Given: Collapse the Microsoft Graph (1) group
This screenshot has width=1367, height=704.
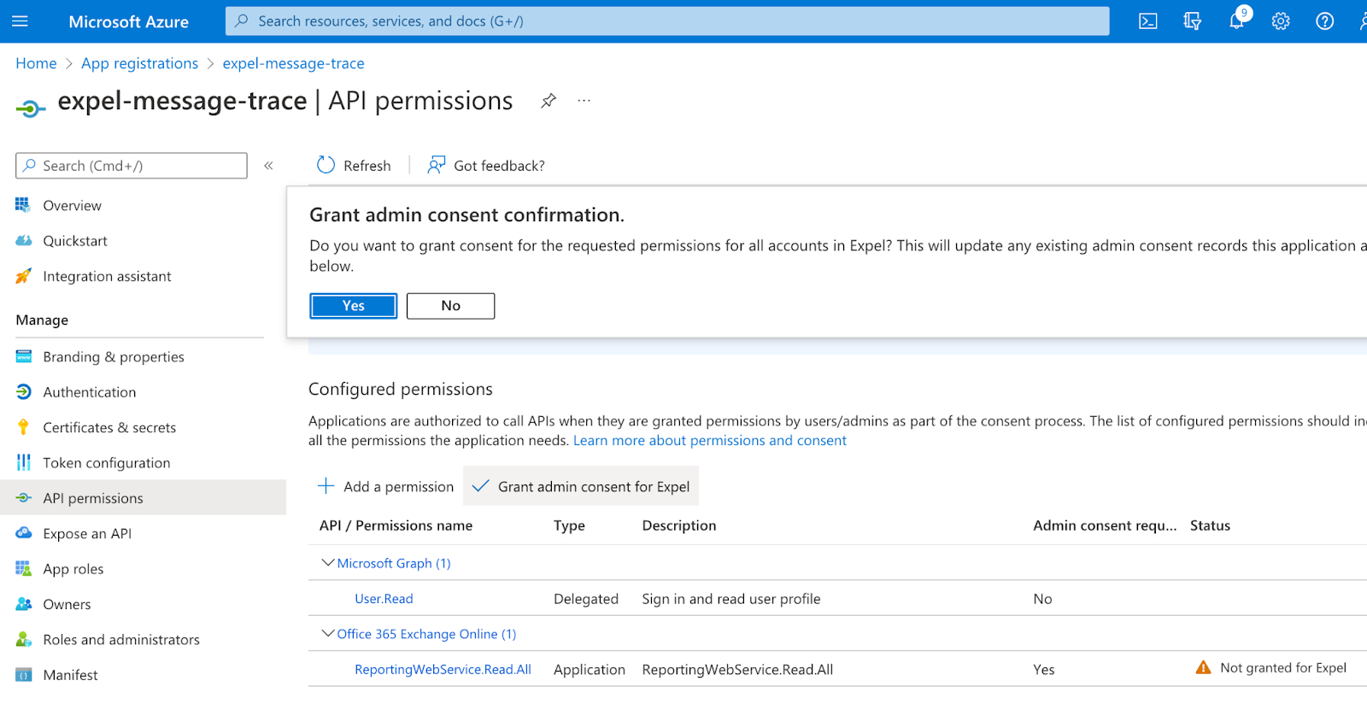Looking at the screenshot, I should coord(327,562).
